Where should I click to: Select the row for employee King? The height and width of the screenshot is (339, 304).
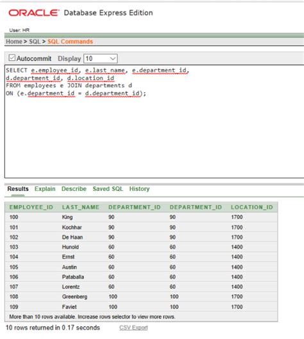[141, 217]
